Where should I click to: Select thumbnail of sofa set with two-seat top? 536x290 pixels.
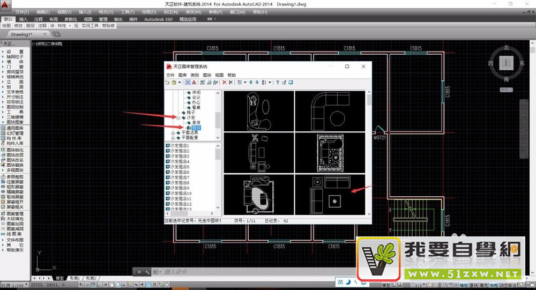(x=330, y=195)
